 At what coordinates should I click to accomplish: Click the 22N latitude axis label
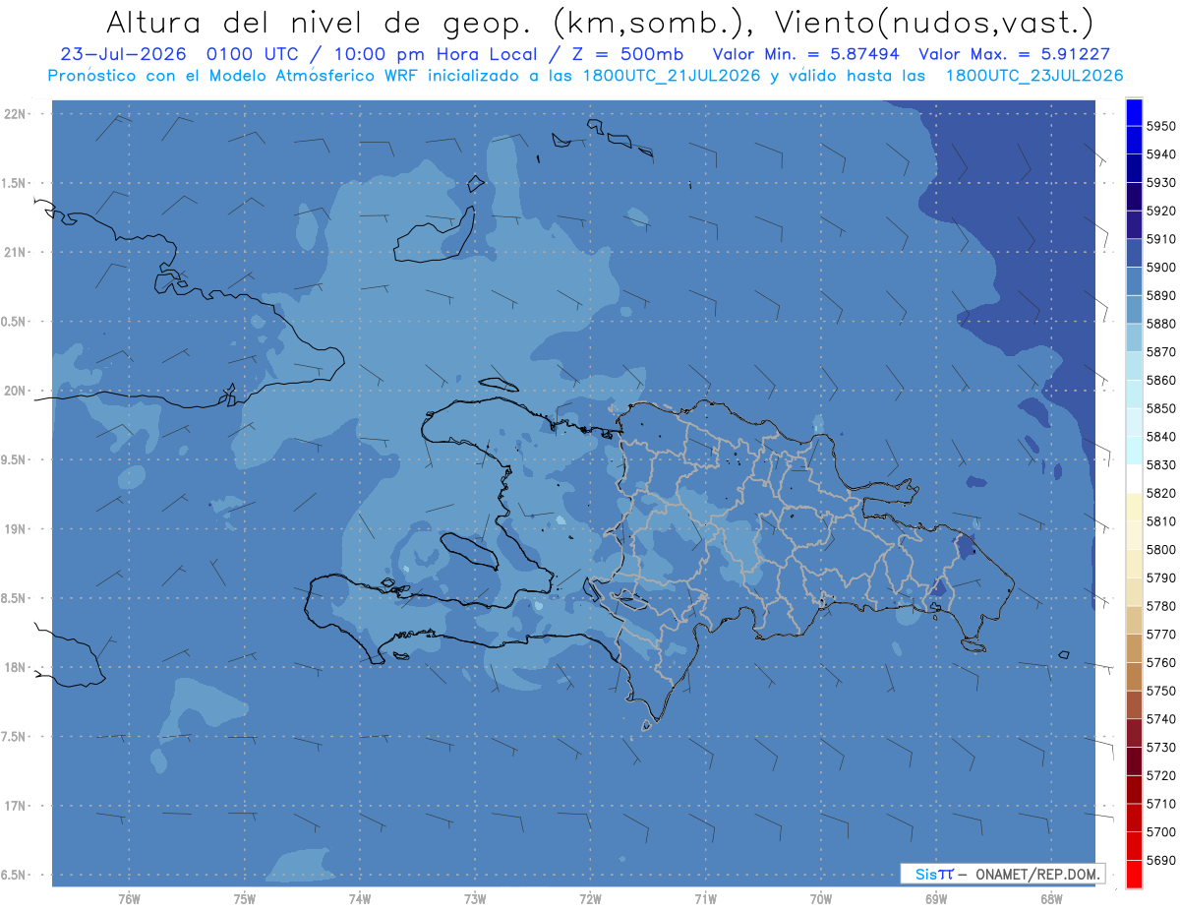click(15, 113)
